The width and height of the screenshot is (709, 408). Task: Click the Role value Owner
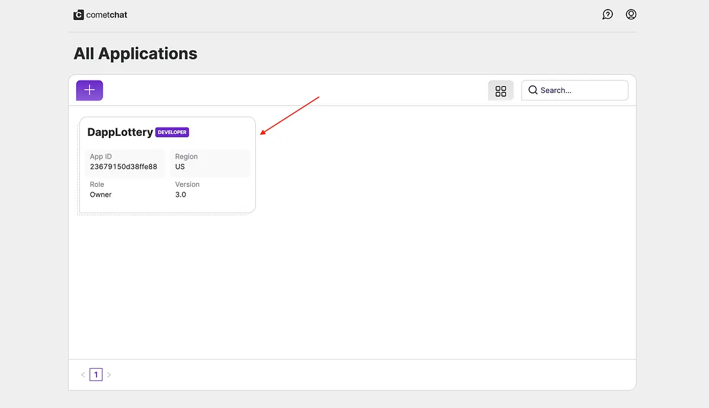101,195
